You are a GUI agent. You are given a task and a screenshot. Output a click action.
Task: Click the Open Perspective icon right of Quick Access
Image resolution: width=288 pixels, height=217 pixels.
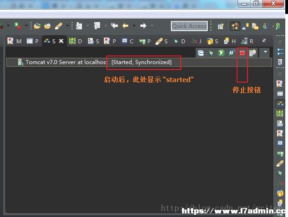tap(220, 26)
